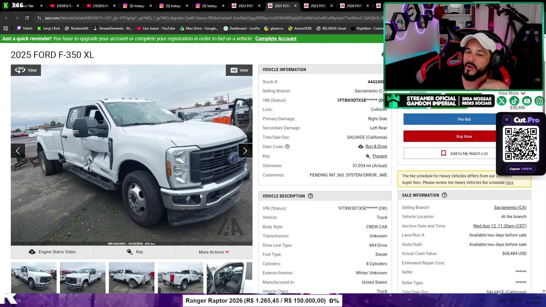
Task: Open the BELABOX cloud bookmark
Action: (331, 29)
